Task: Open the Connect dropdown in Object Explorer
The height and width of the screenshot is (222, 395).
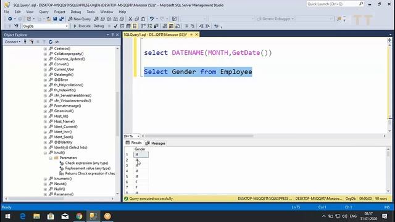Action: coord(12,42)
